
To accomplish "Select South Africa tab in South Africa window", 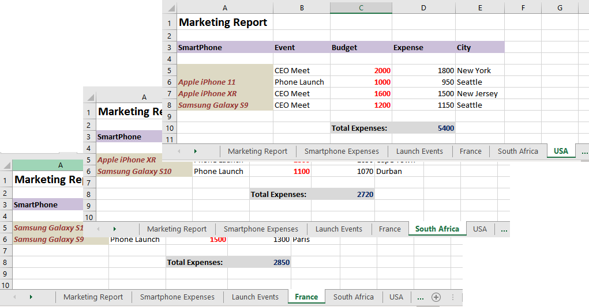I will point(437,229).
